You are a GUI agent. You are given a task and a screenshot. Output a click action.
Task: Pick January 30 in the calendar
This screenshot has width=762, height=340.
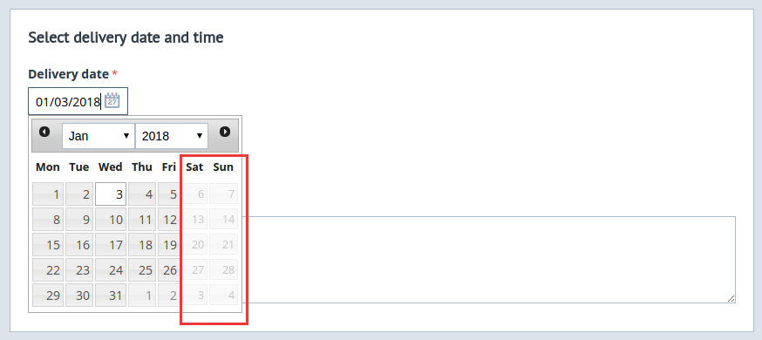tap(79, 296)
